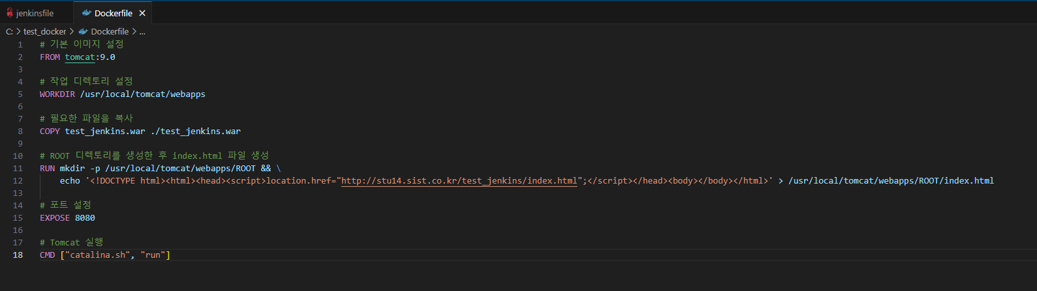This screenshot has width=1037, height=291.
Task: Open the test_docker breadcrumb folder
Action: 44,31
